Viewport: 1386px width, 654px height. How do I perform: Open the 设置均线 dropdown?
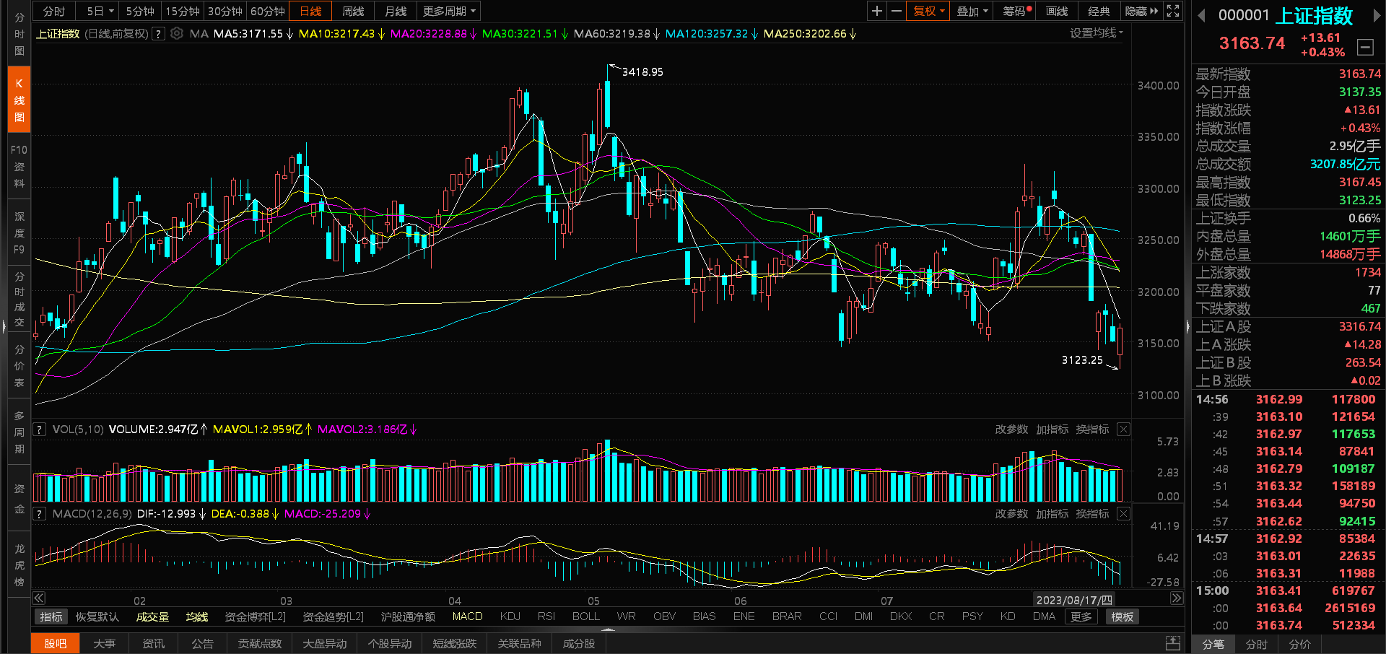[x=1096, y=33]
